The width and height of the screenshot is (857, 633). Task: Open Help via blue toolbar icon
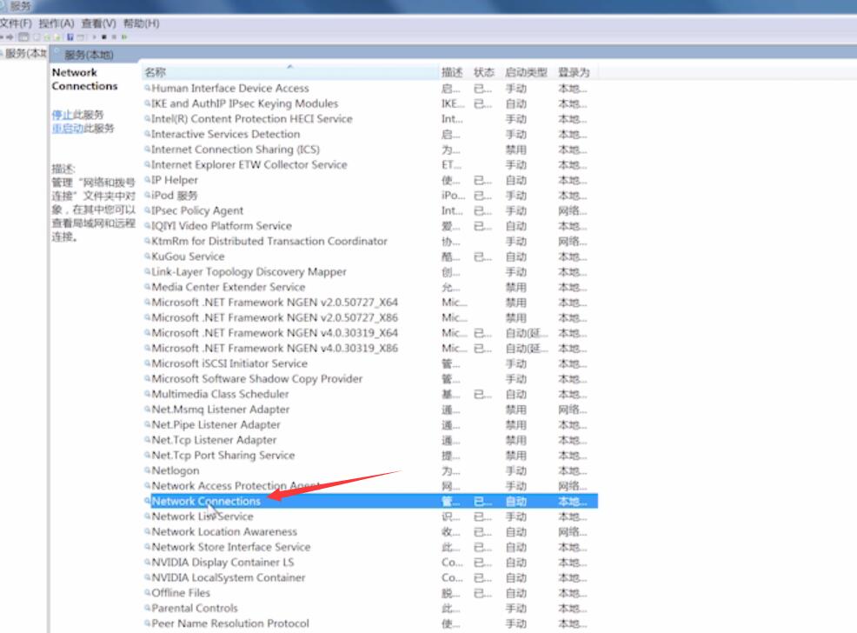click(x=70, y=37)
